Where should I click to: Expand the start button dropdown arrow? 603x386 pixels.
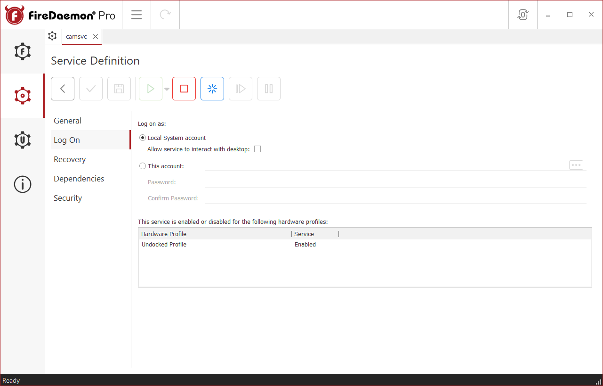[x=167, y=89]
